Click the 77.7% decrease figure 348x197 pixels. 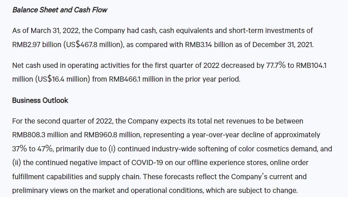click(276, 65)
